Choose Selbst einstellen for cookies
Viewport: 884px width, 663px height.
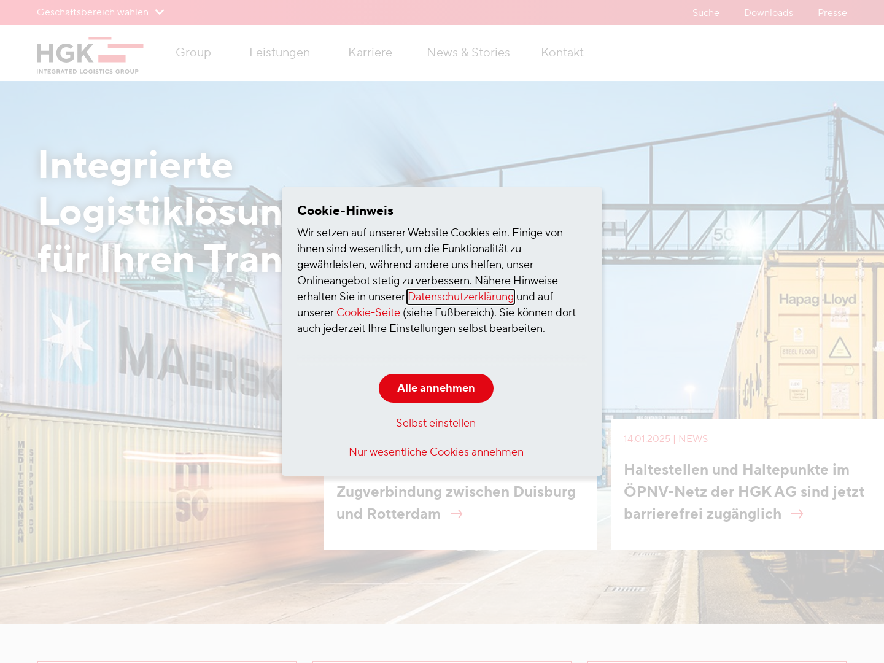pyautogui.click(x=436, y=423)
